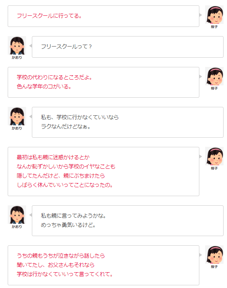227x288 pixels.
Task: Click the 私も親に言ってみようかな speech bubble
Action: 128,221
